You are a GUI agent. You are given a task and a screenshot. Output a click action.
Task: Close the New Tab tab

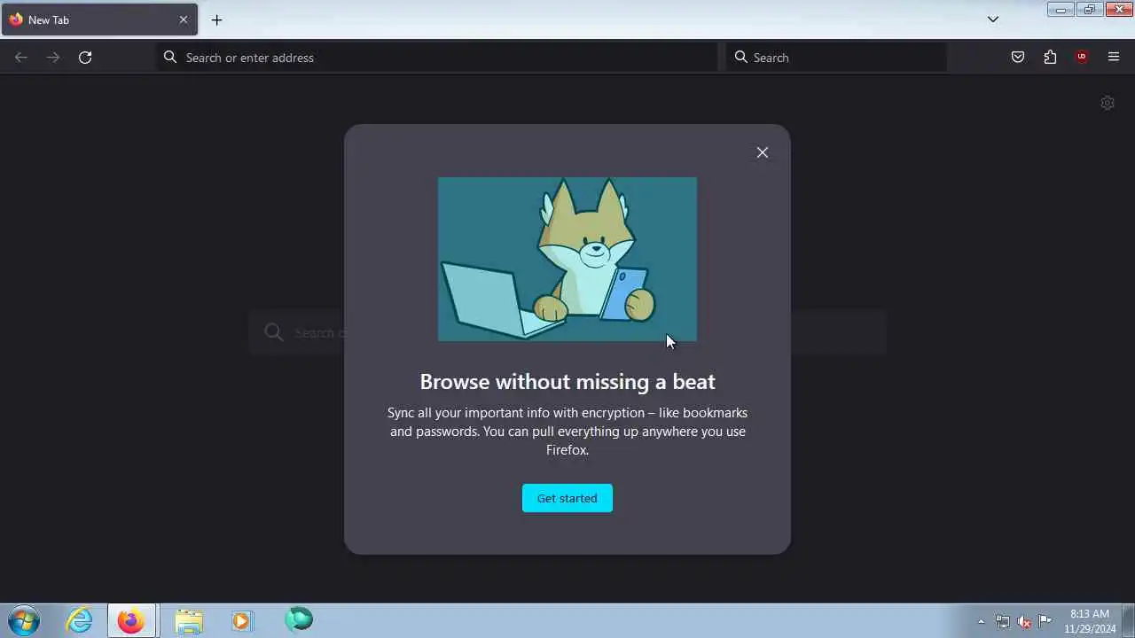point(184,19)
